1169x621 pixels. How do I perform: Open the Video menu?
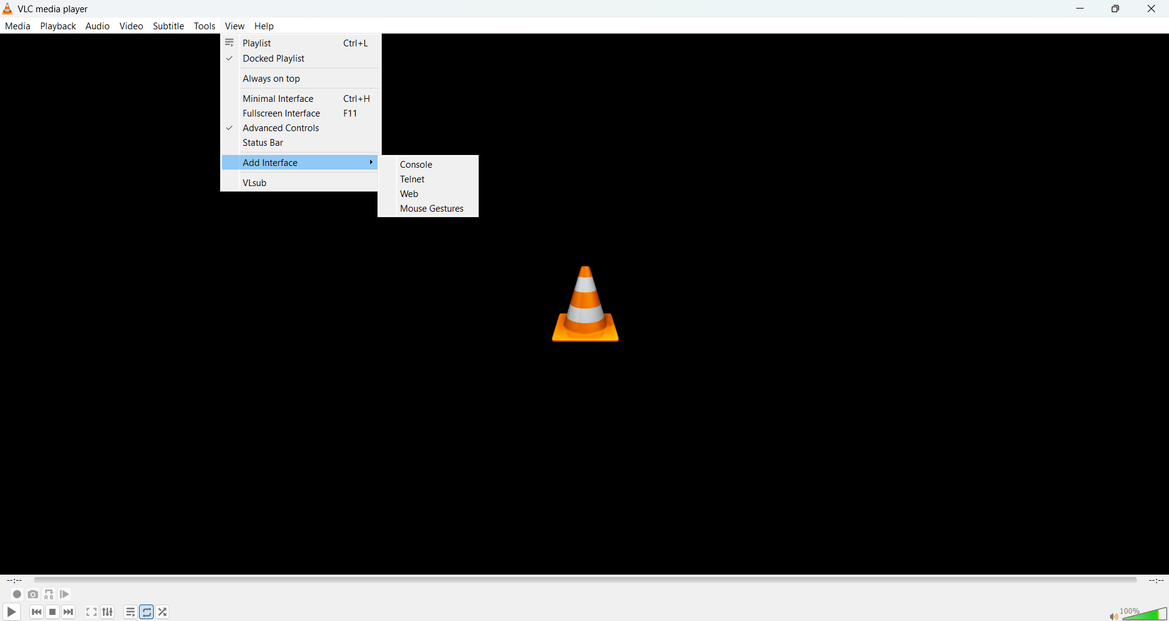[x=131, y=26]
